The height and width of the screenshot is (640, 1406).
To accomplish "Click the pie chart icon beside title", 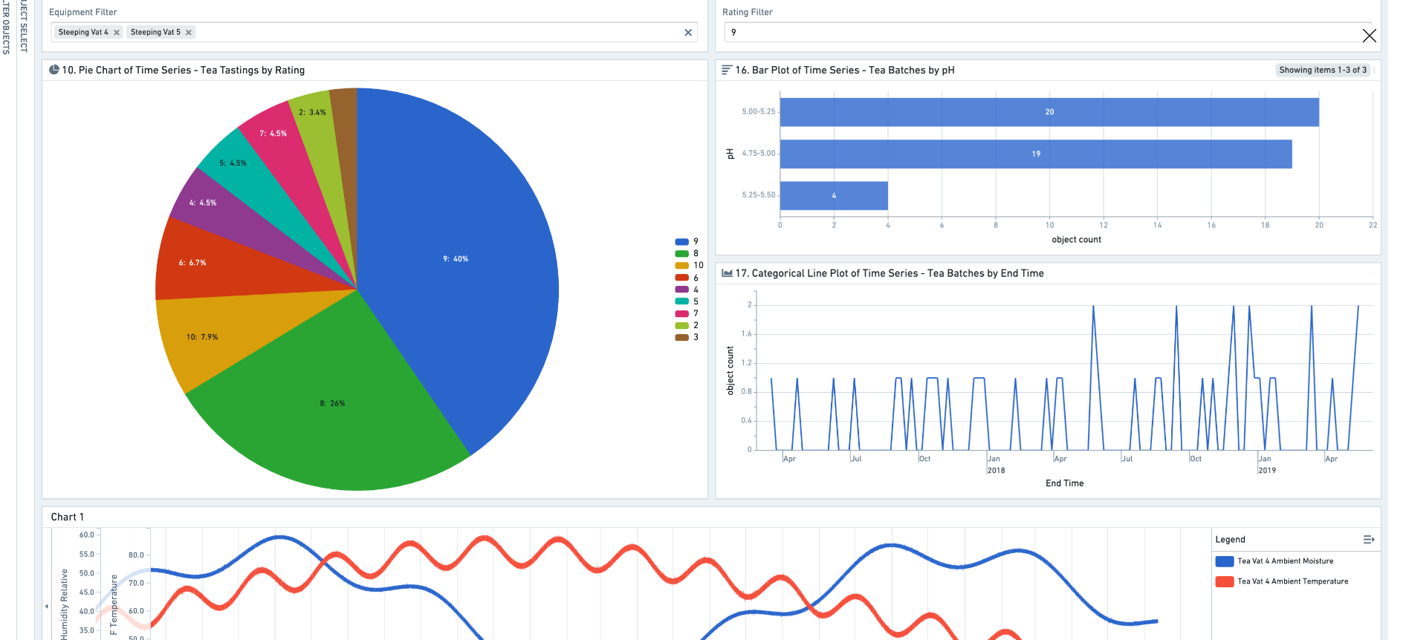I will click(54, 70).
